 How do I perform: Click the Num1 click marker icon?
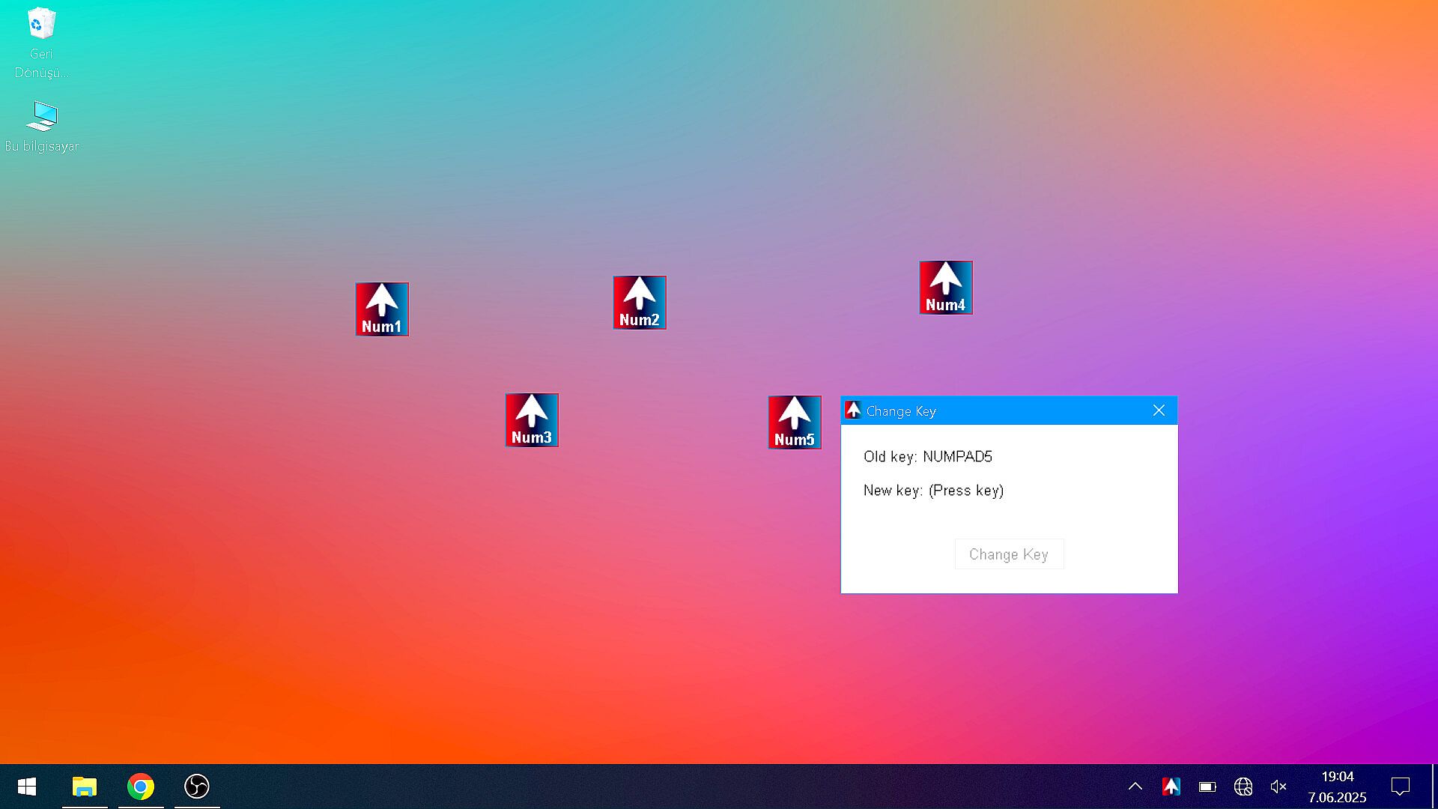[x=382, y=309]
